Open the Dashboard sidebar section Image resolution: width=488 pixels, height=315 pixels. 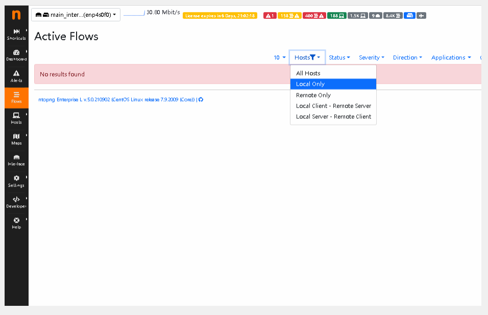16,55
